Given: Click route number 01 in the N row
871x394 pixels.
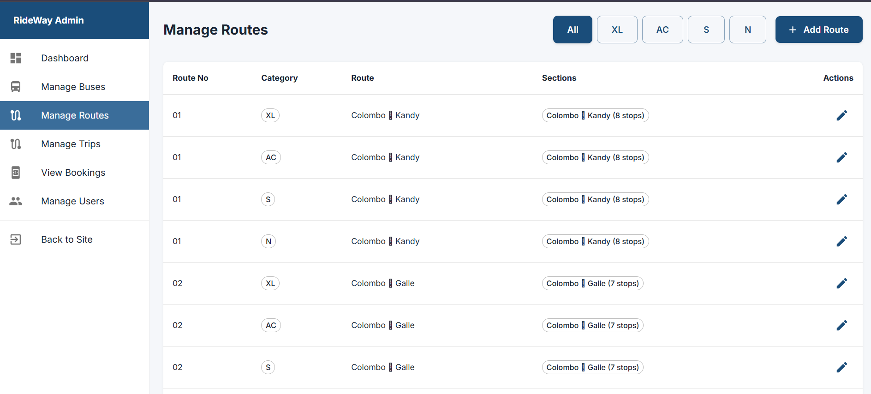Looking at the screenshot, I should (177, 241).
